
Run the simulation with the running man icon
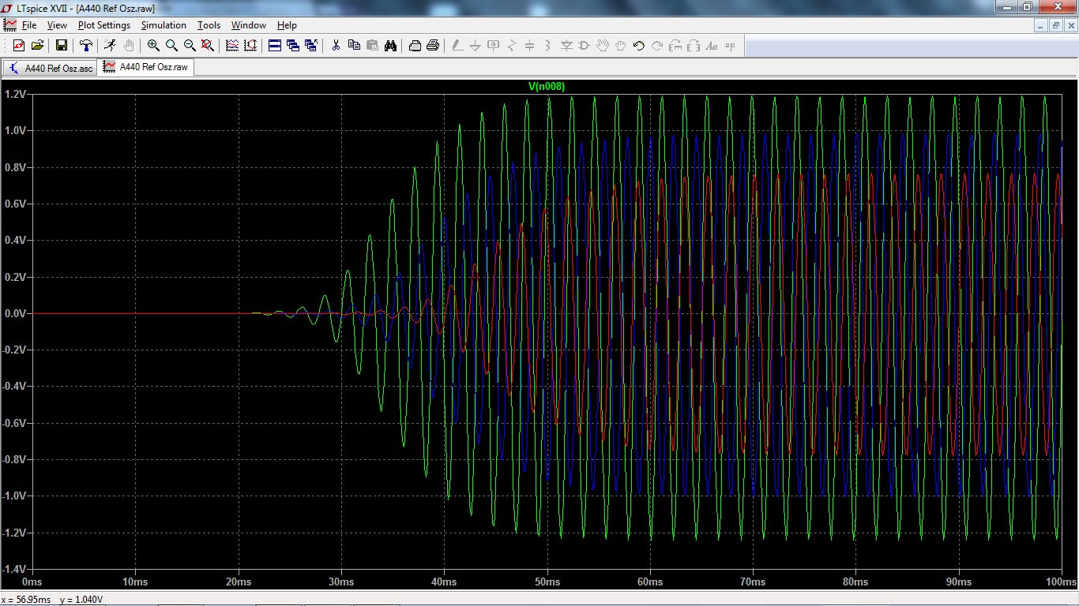[x=109, y=45]
